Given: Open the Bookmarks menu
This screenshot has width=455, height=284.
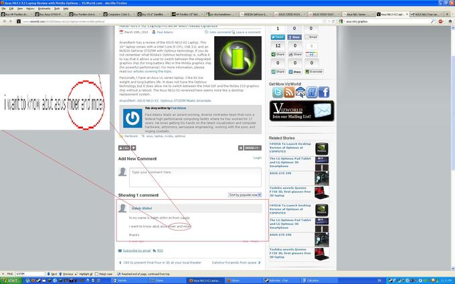Looking at the screenshot, I should [44, 9].
